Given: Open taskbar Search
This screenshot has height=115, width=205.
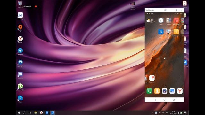Looking at the screenshot, I should [x=24, y=113].
